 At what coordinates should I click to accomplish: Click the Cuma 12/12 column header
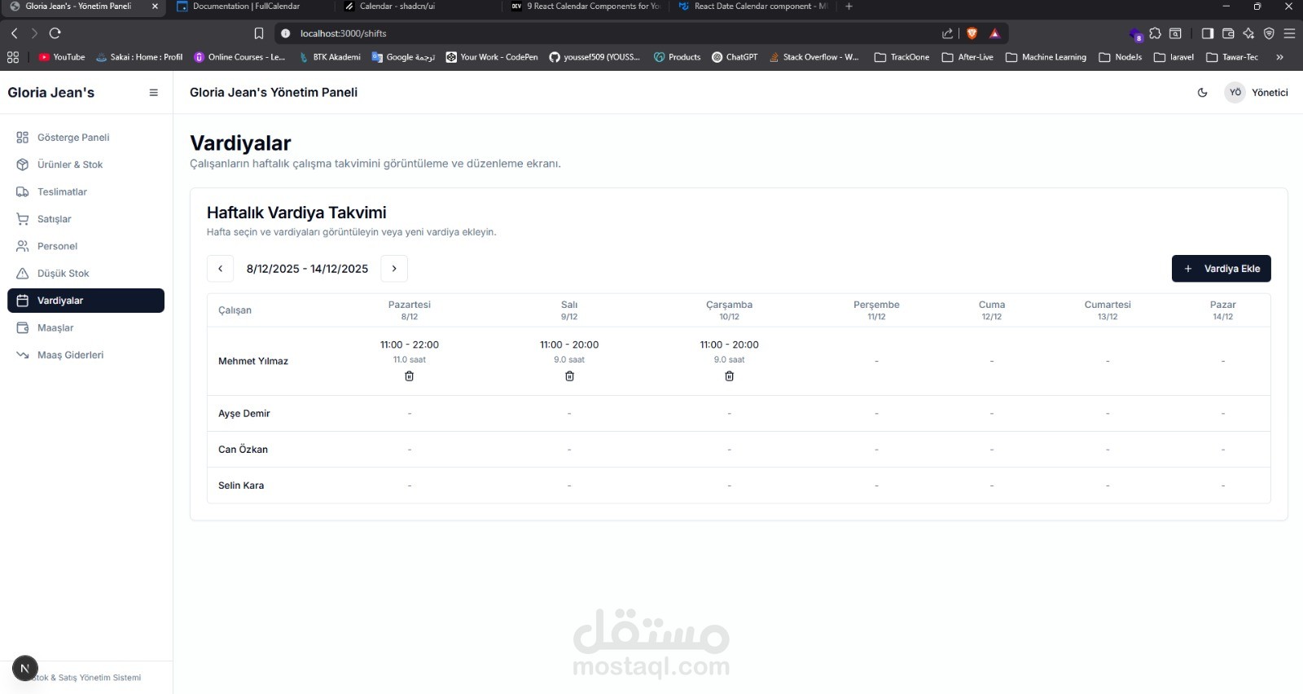point(992,310)
